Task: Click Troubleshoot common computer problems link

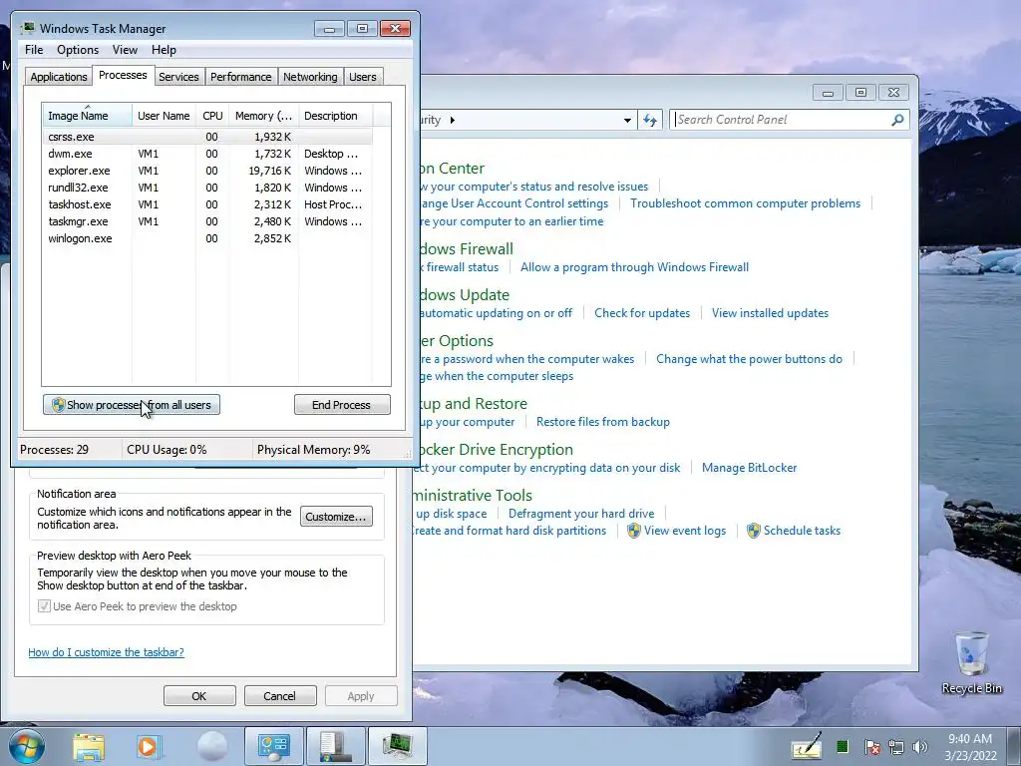Action: click(x=745, y=203)
